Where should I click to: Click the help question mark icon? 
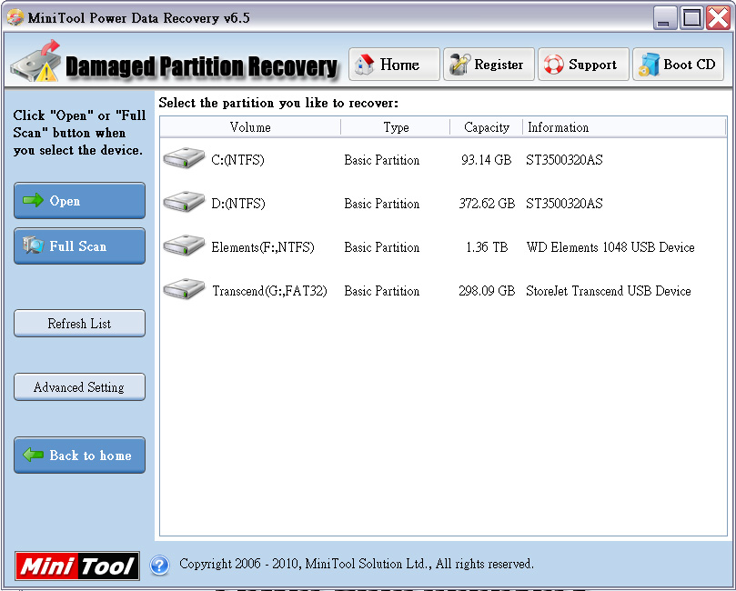coord(159,565)
